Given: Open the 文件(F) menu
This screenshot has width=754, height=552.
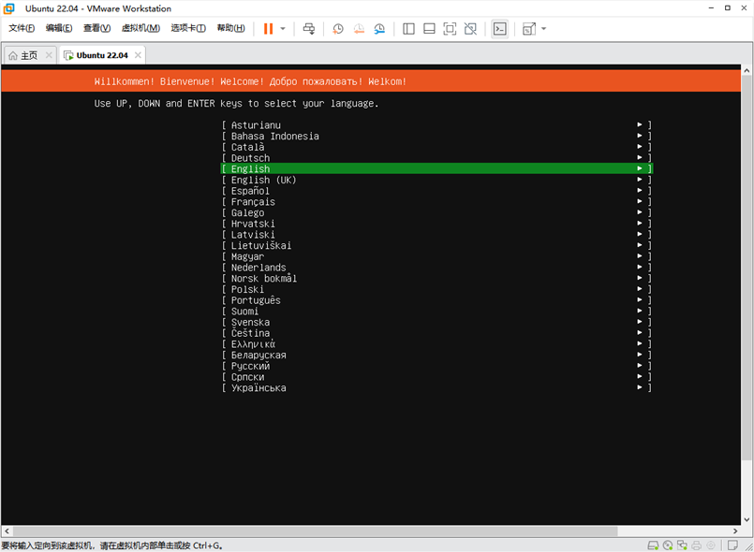Looking at the screenshot, I should click(x=22, y=28).
